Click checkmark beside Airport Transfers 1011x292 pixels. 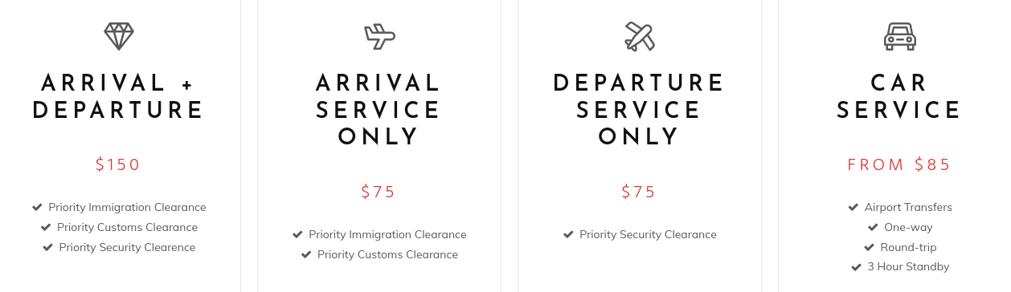pos(853,207)
